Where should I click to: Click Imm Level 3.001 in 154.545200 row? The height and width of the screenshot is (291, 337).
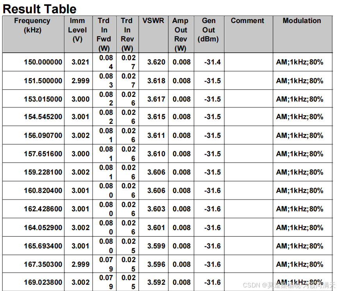pyautogui.click(x=80, y=117)
